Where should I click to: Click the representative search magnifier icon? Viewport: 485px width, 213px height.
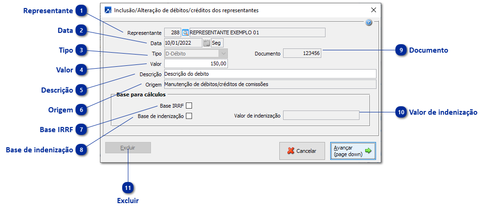pyautogui.click(x=185, y=32)
